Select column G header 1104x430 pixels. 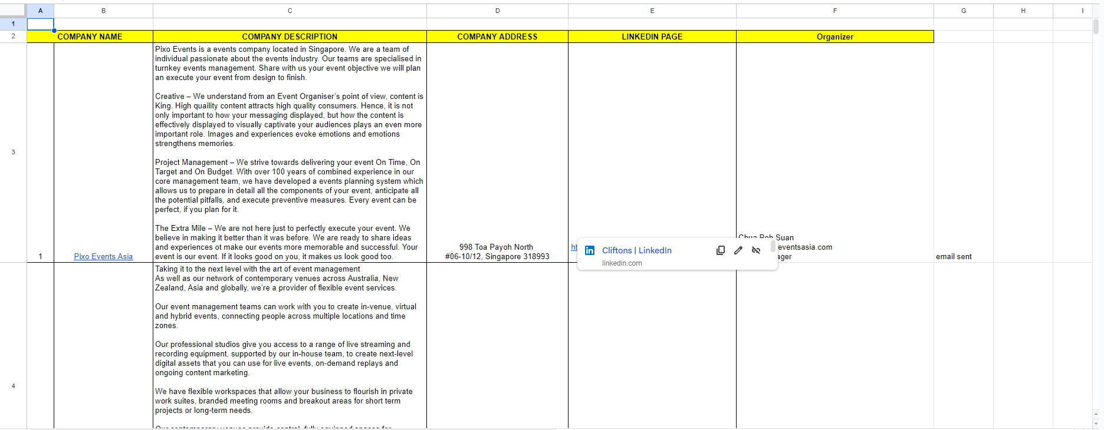point(964,11)
